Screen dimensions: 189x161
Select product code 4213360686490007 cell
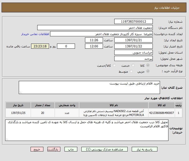click(164, 113)
